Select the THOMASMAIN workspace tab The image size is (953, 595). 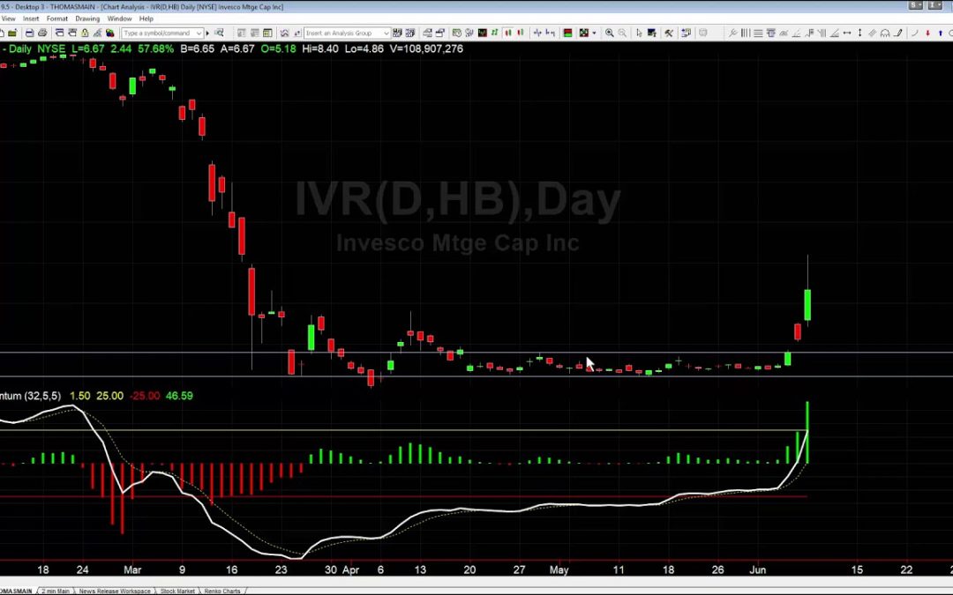pos(17,591)
